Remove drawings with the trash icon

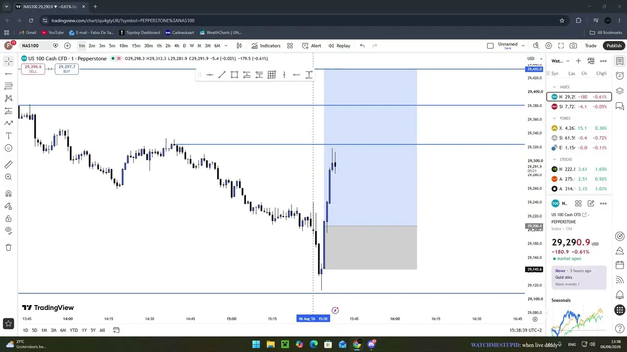pos(8,247)
